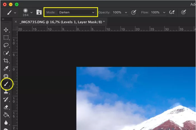The width and height of the screenshot is (196, 130).
Task: Select the Rectangular Marquee tool
Action: pyautogui.click(x=6, y=37)
